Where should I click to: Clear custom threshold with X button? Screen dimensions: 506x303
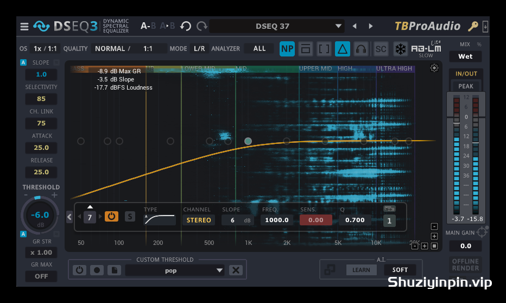236,270
